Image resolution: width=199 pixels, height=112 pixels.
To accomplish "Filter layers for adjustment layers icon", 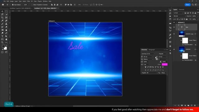I will [188, 13].
